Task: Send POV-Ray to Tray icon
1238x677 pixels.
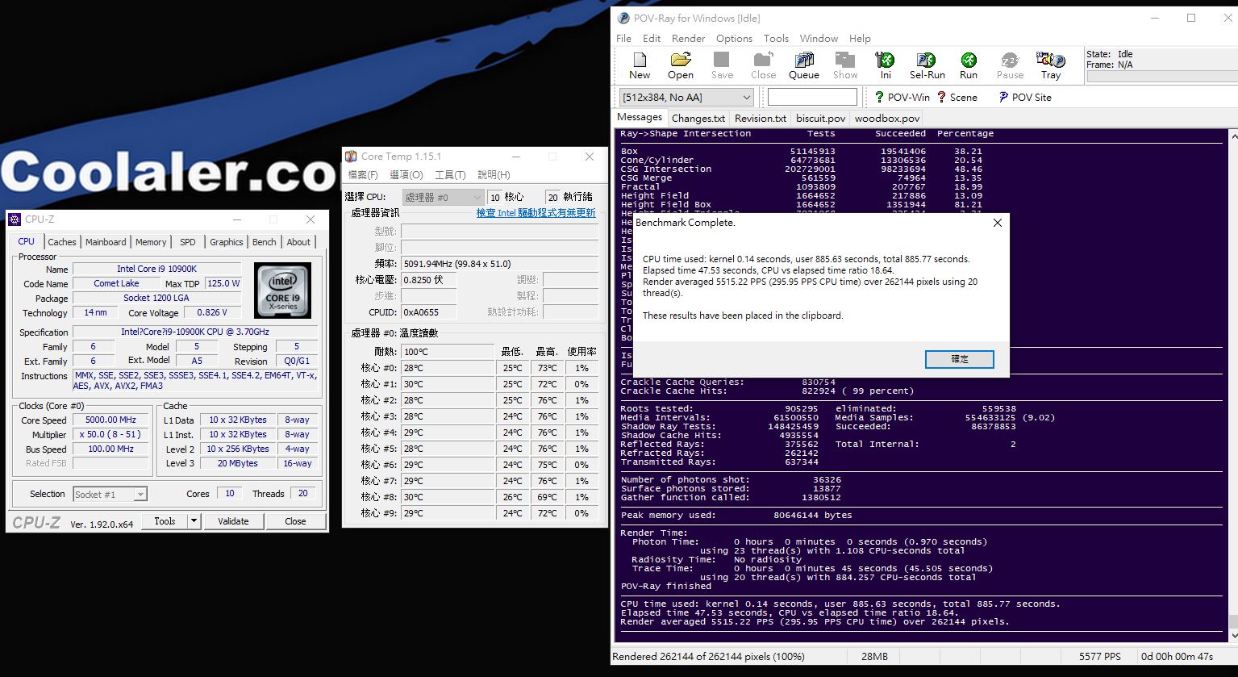Action: 1051,65
